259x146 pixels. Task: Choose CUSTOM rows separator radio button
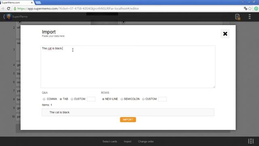(143, 99)
